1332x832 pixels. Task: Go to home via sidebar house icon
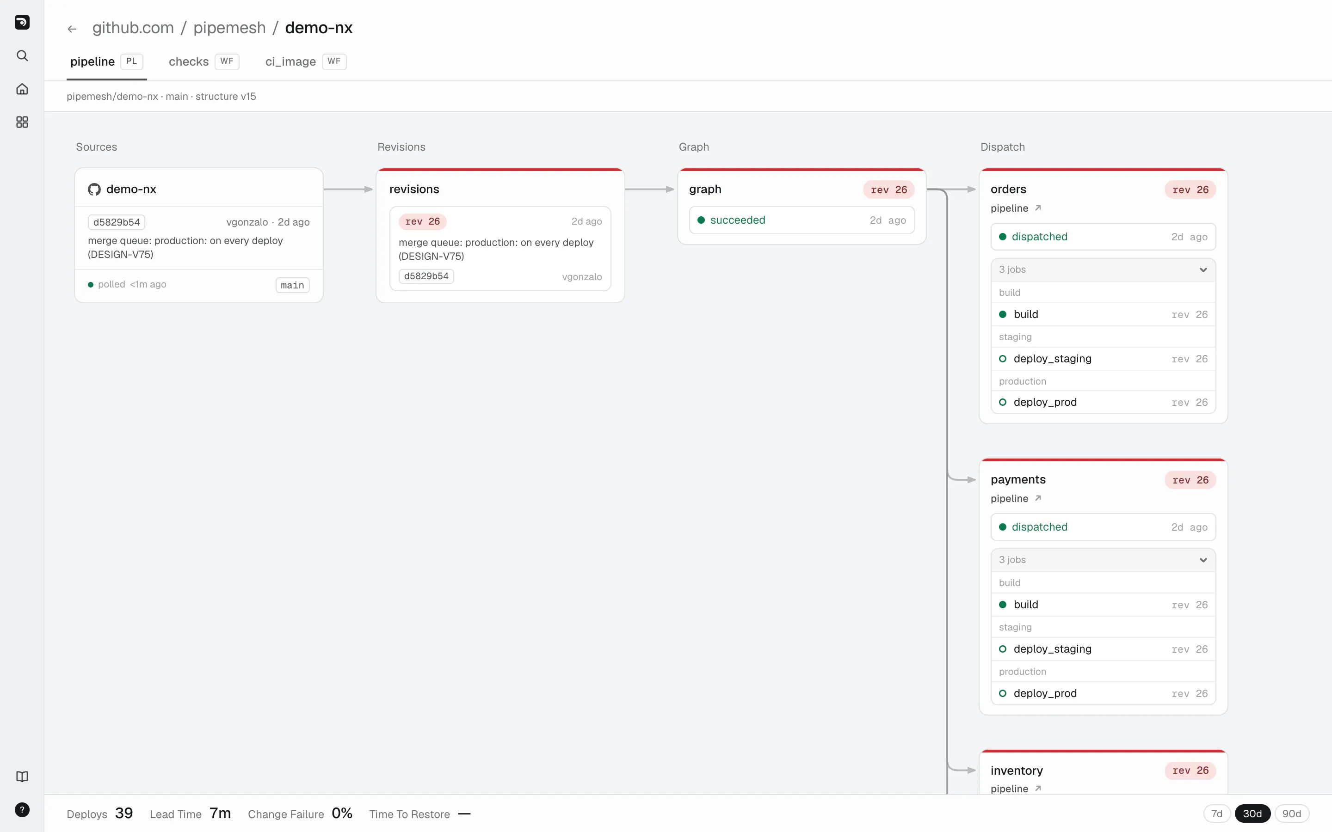point(22,89)
